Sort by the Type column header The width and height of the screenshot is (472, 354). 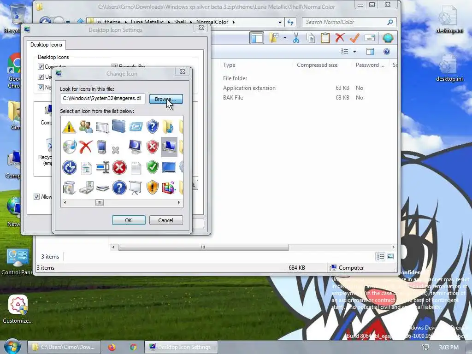coord(229,65)
